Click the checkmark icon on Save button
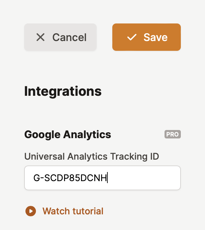 [132, 37]
